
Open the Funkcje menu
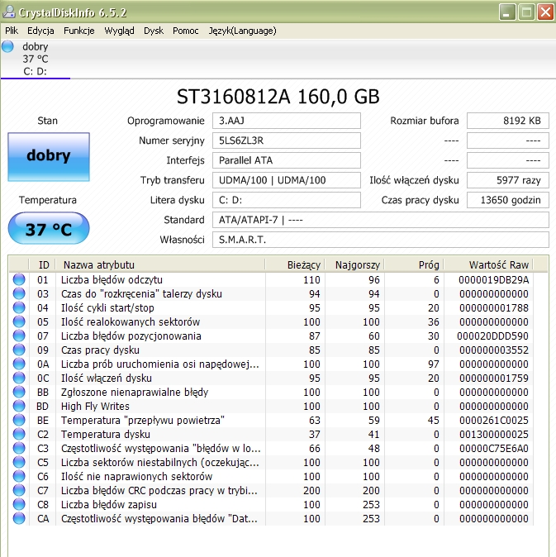point(78,31)
